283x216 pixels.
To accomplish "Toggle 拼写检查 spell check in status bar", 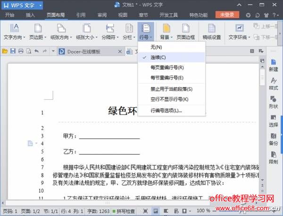I will point(124,211).
